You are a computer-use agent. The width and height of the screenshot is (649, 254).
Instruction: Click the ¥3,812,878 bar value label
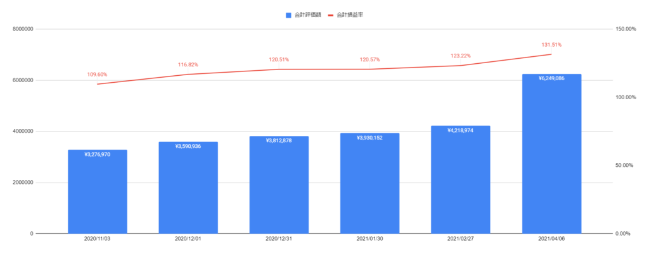279,141
